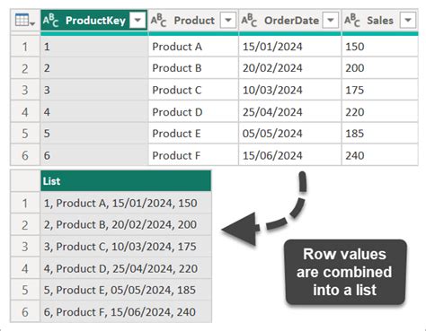Screen dimensions: 426x331
Task: Open the Product column filter dropdown
Action: click(228, 20)
